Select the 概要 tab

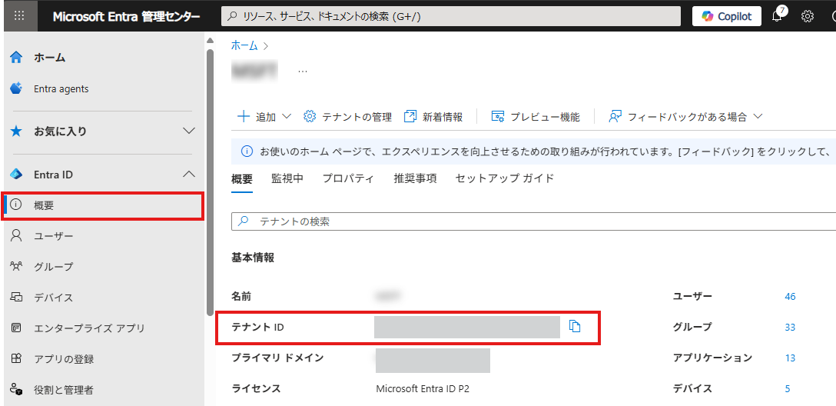[242, 178]
